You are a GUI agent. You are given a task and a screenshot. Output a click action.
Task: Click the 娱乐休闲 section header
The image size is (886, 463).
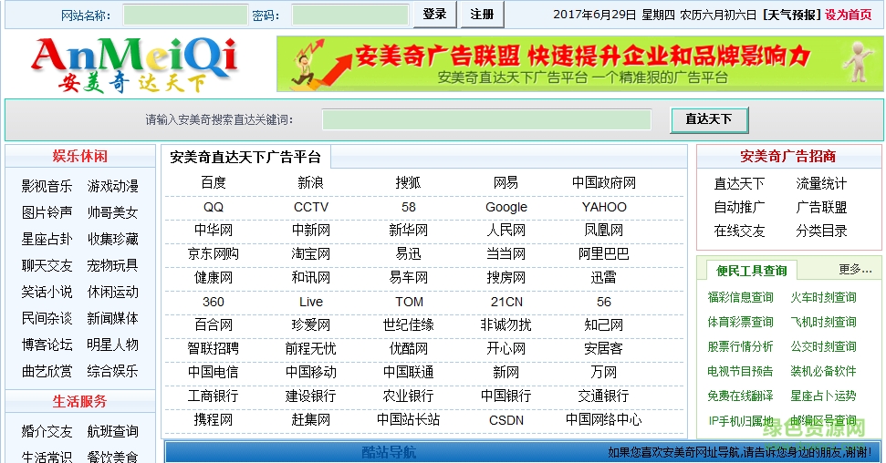[x=80, y=157]
